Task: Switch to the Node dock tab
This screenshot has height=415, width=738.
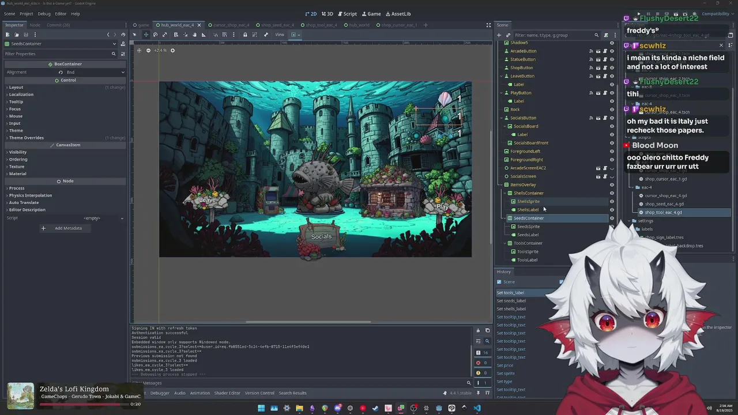Action: (x=35, y=25)
